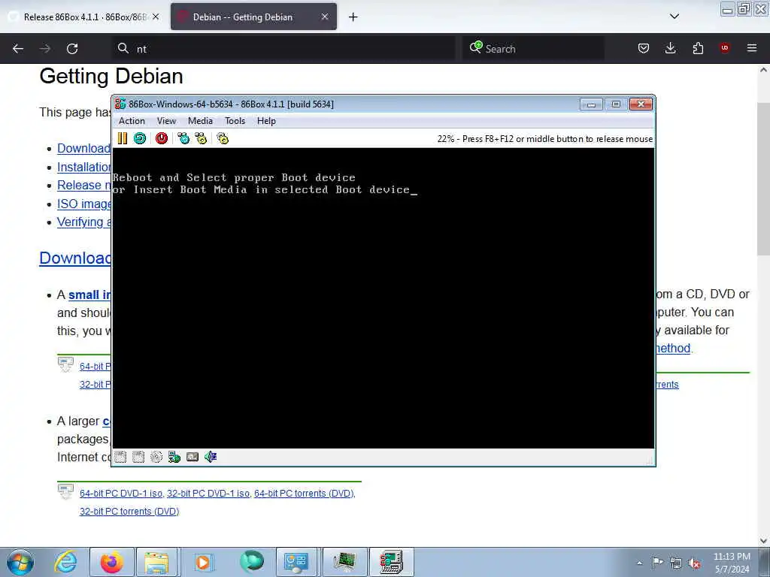
Task: Follow the 64-bit PC DVD-1 iso link
Action: [121, 493]
